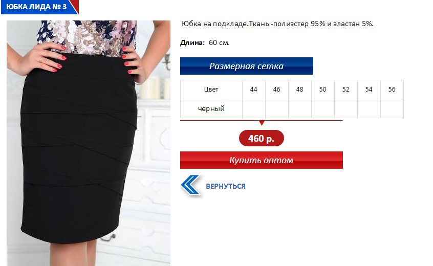The image size is (433, 266).
Task: Select the empty cell under size 50
Action: click(323, 108)
